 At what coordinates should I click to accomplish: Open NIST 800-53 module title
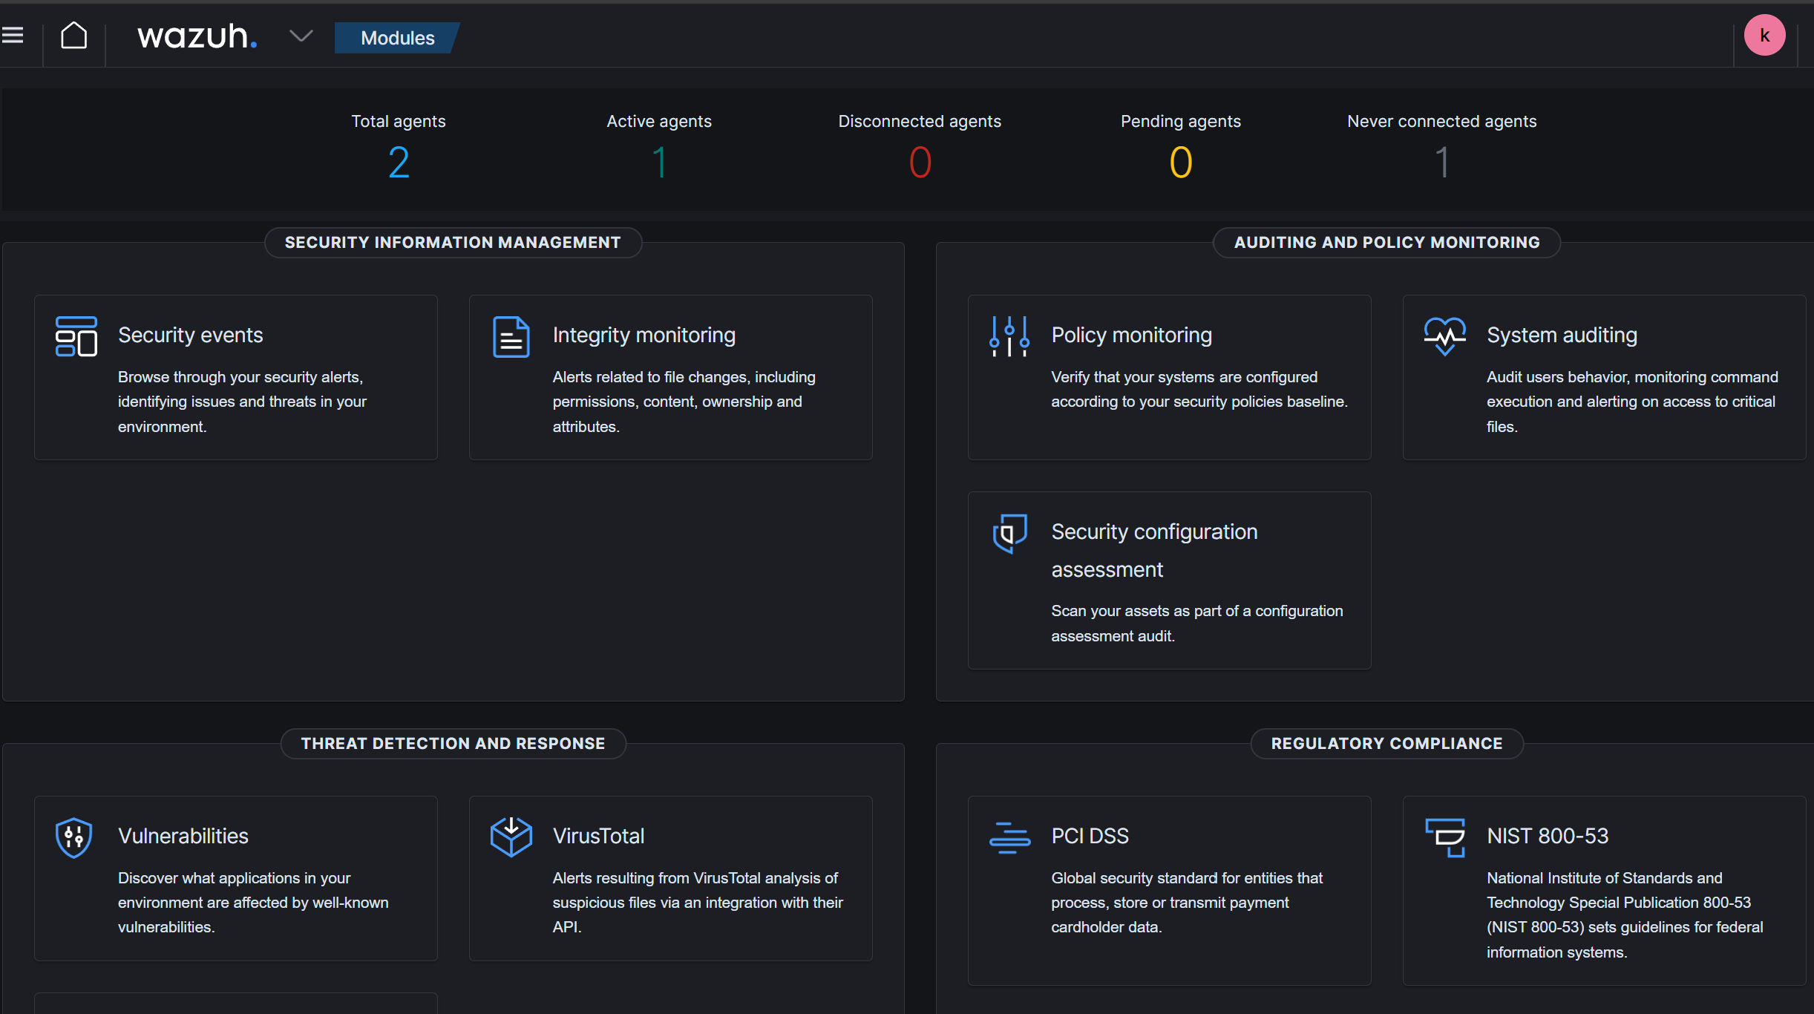[x=1548, y=836]
